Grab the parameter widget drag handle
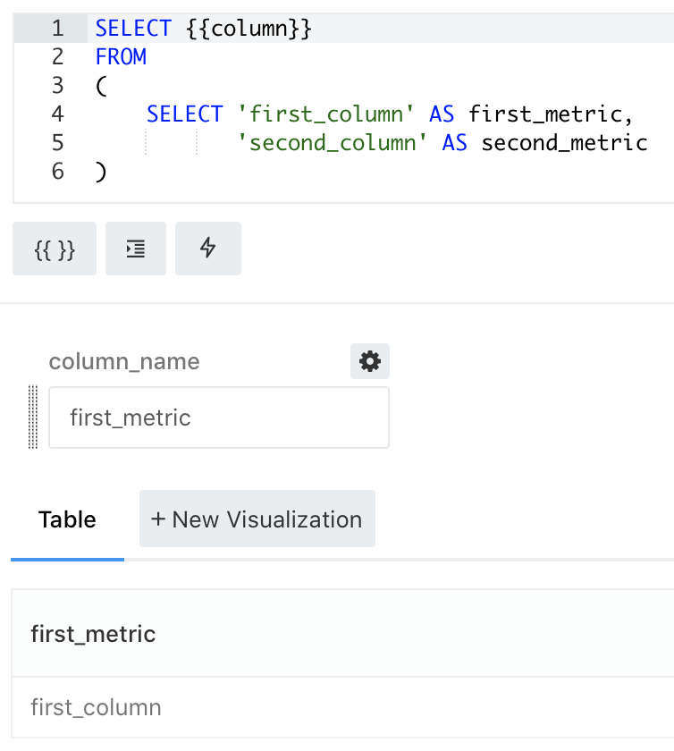This screenshot has height=751, width=674. 33,417
